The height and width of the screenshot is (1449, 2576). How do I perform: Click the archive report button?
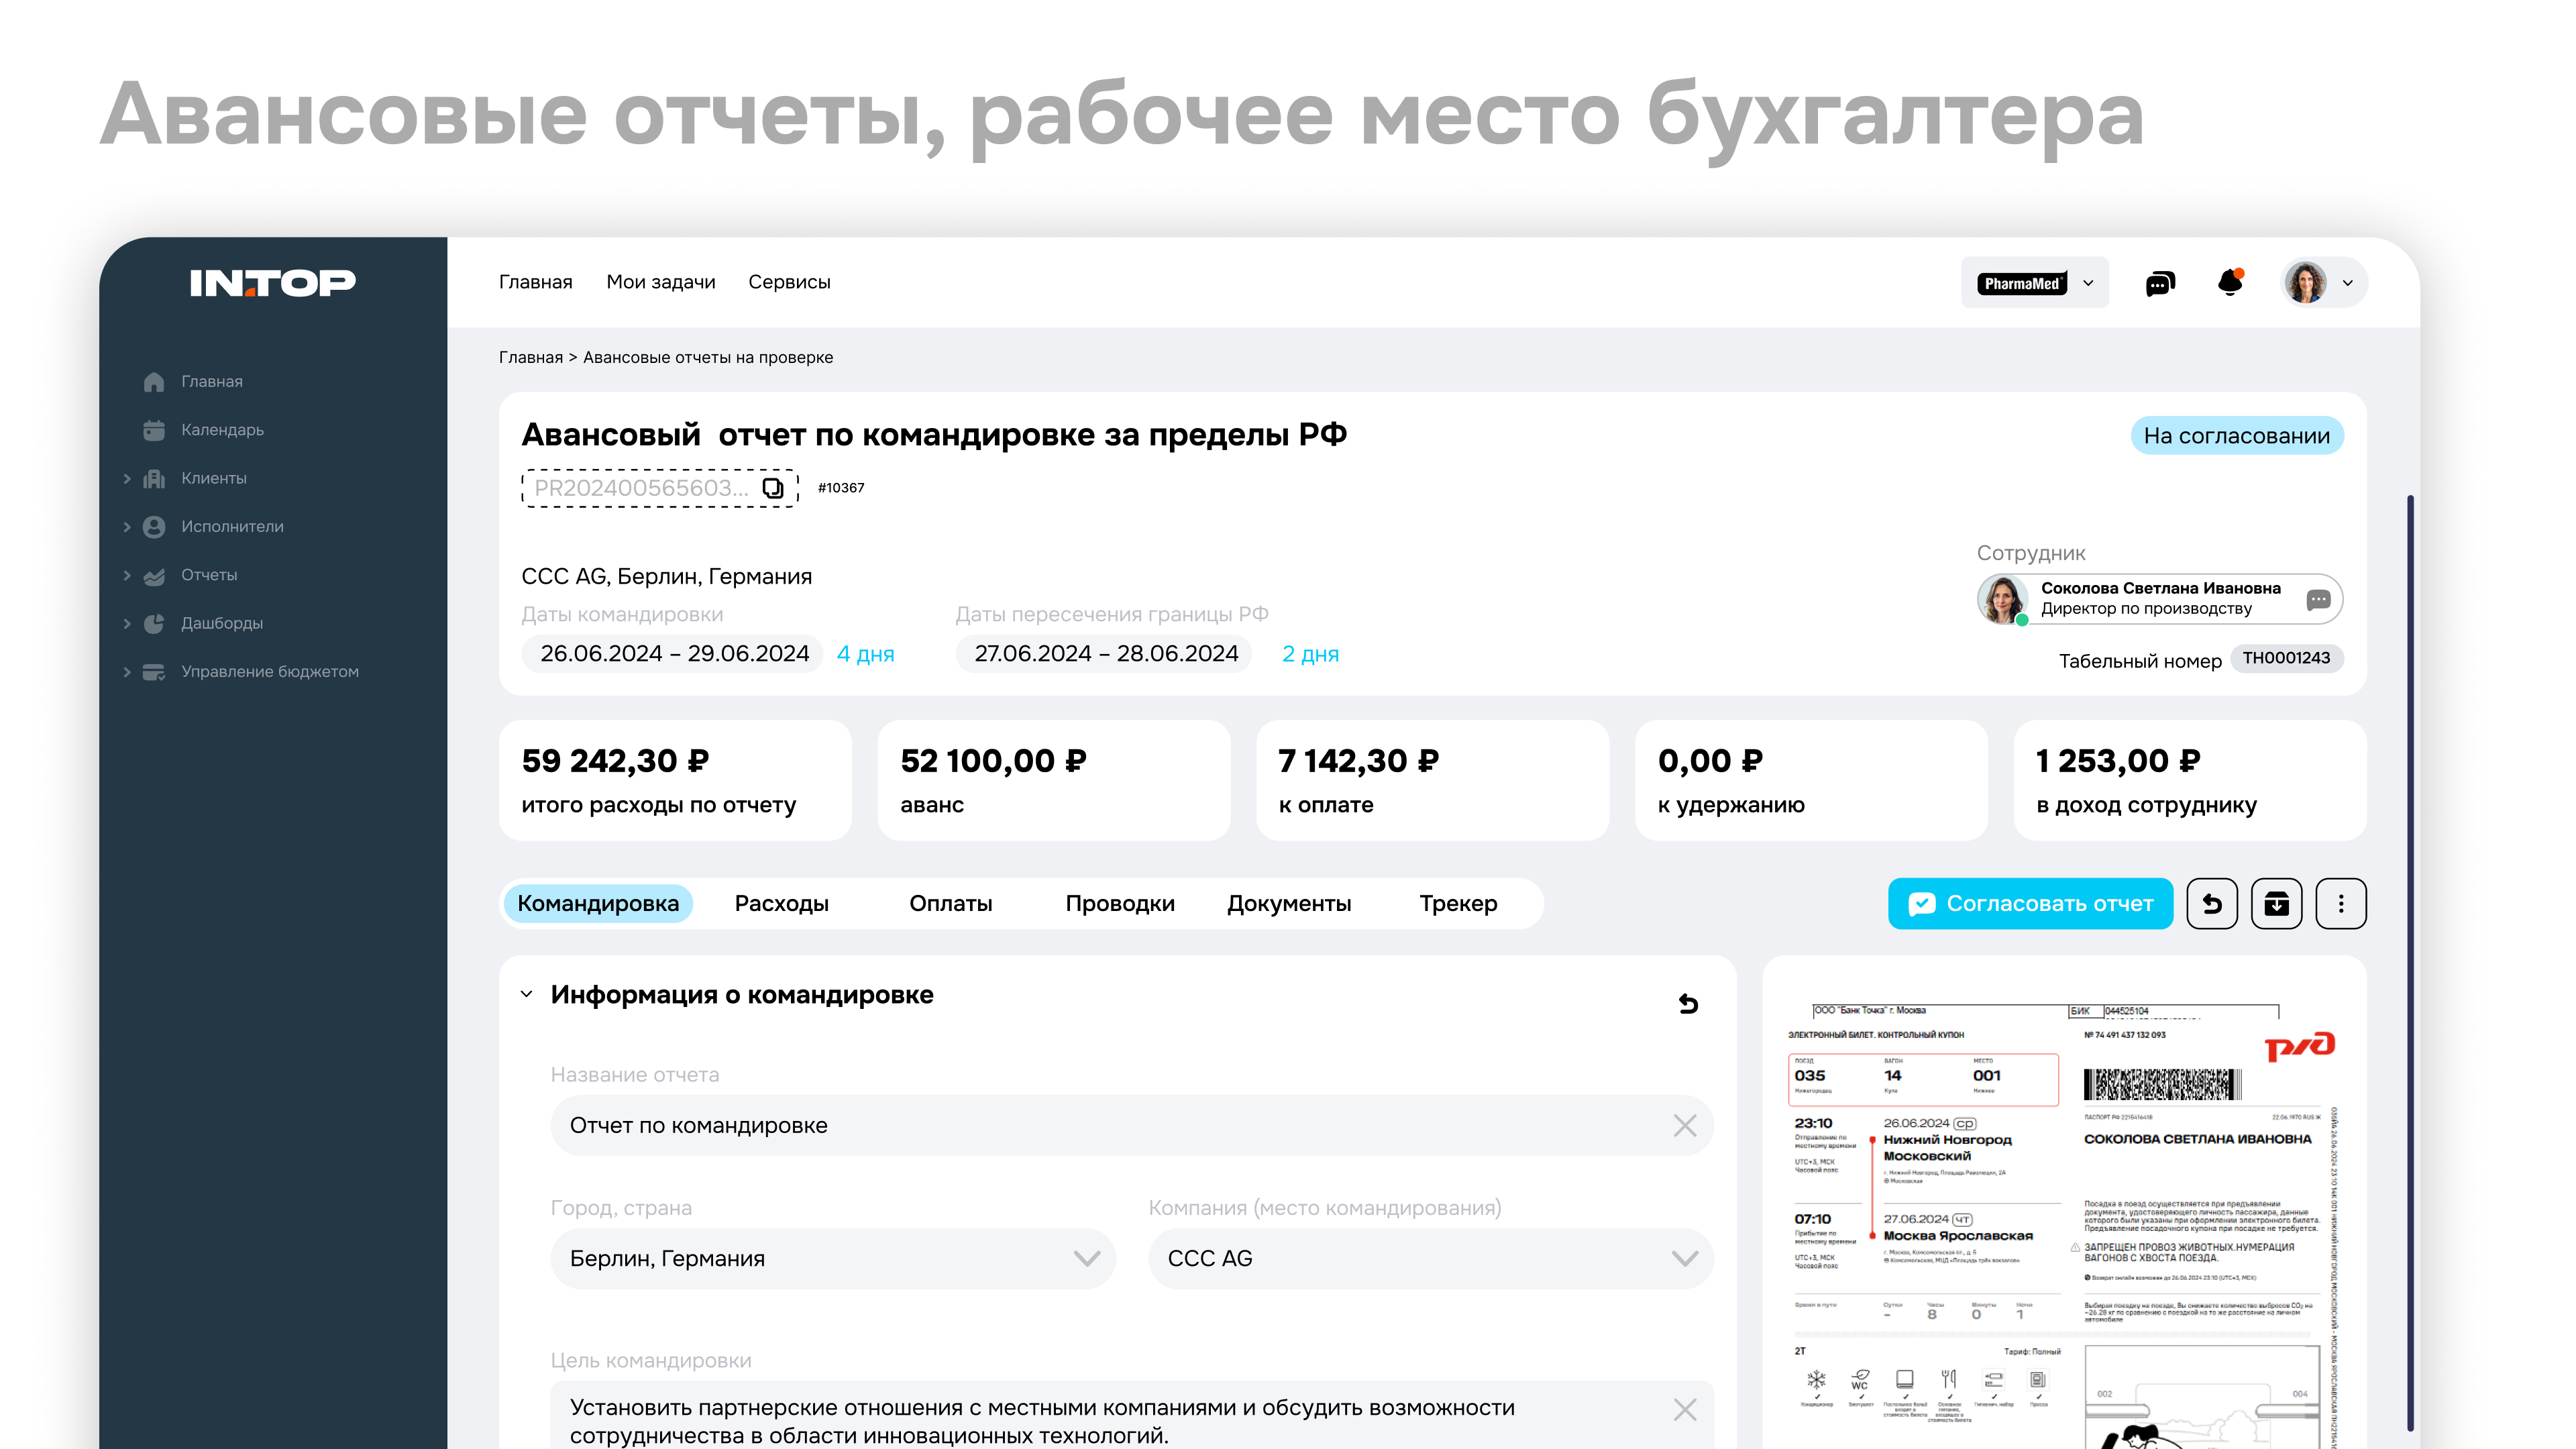(2276, 904)
